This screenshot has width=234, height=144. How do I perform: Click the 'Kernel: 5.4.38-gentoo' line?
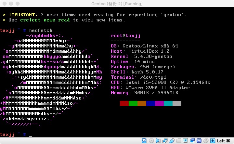[x=141, y=57]
